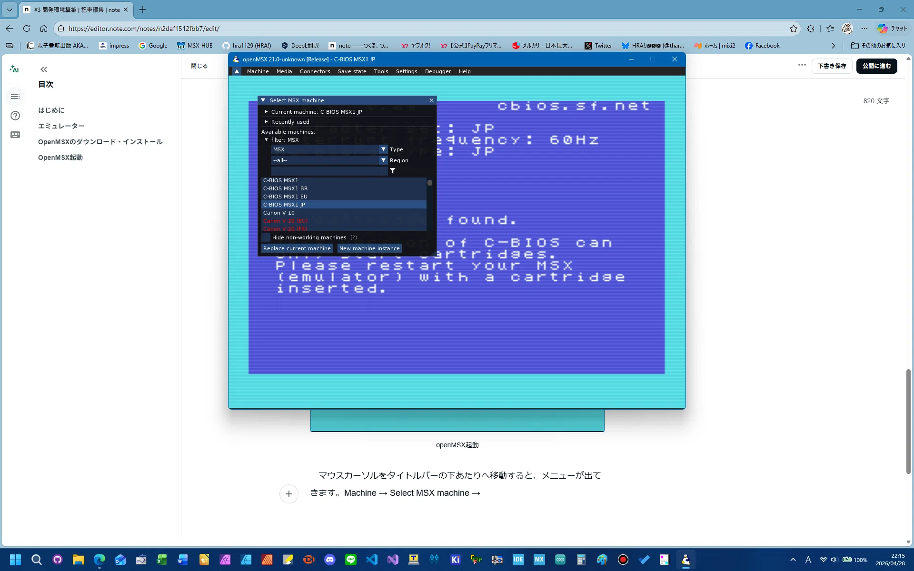The height and width of the screenshot is (571, 914).
Task: Bookmark this page with the star icon
Action: pos(794,29)
